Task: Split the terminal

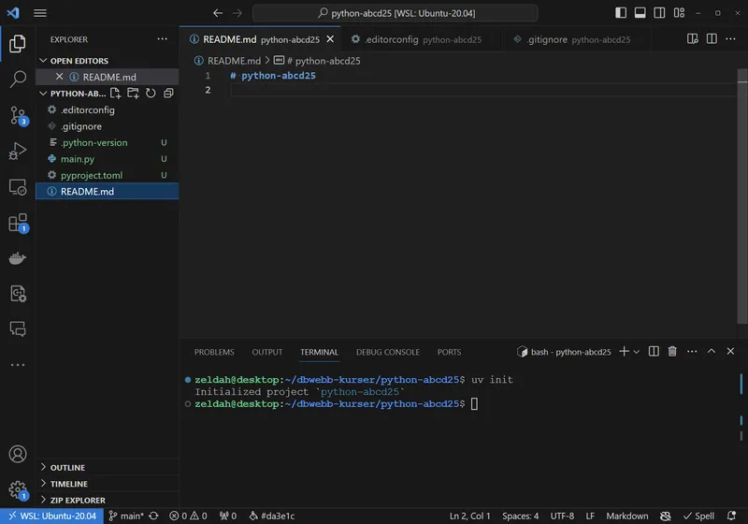Action: [654, 352]
